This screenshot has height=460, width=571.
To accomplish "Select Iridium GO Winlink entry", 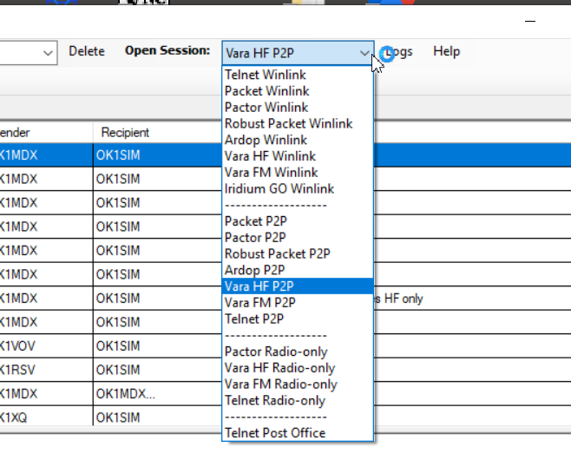I will (x=298, y=188).
